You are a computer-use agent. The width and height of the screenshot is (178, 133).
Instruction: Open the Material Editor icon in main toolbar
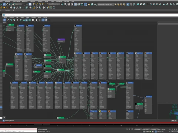pos(85,4)
